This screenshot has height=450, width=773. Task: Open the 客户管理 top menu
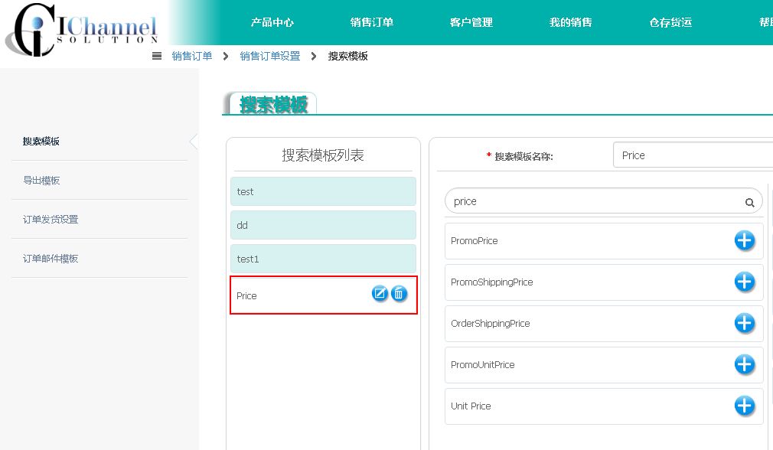click(x=471, y=22)
